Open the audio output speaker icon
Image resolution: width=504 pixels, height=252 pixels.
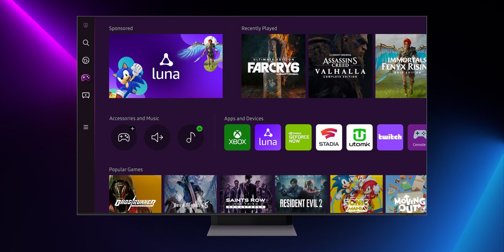157,137
